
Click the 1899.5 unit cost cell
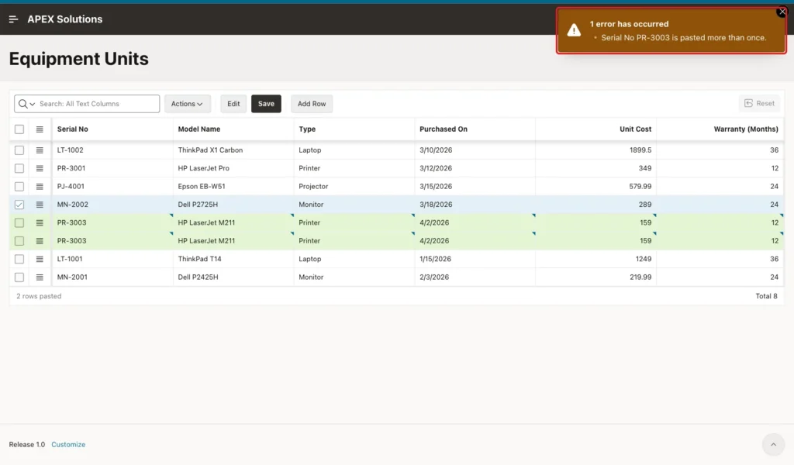(596, 150)
